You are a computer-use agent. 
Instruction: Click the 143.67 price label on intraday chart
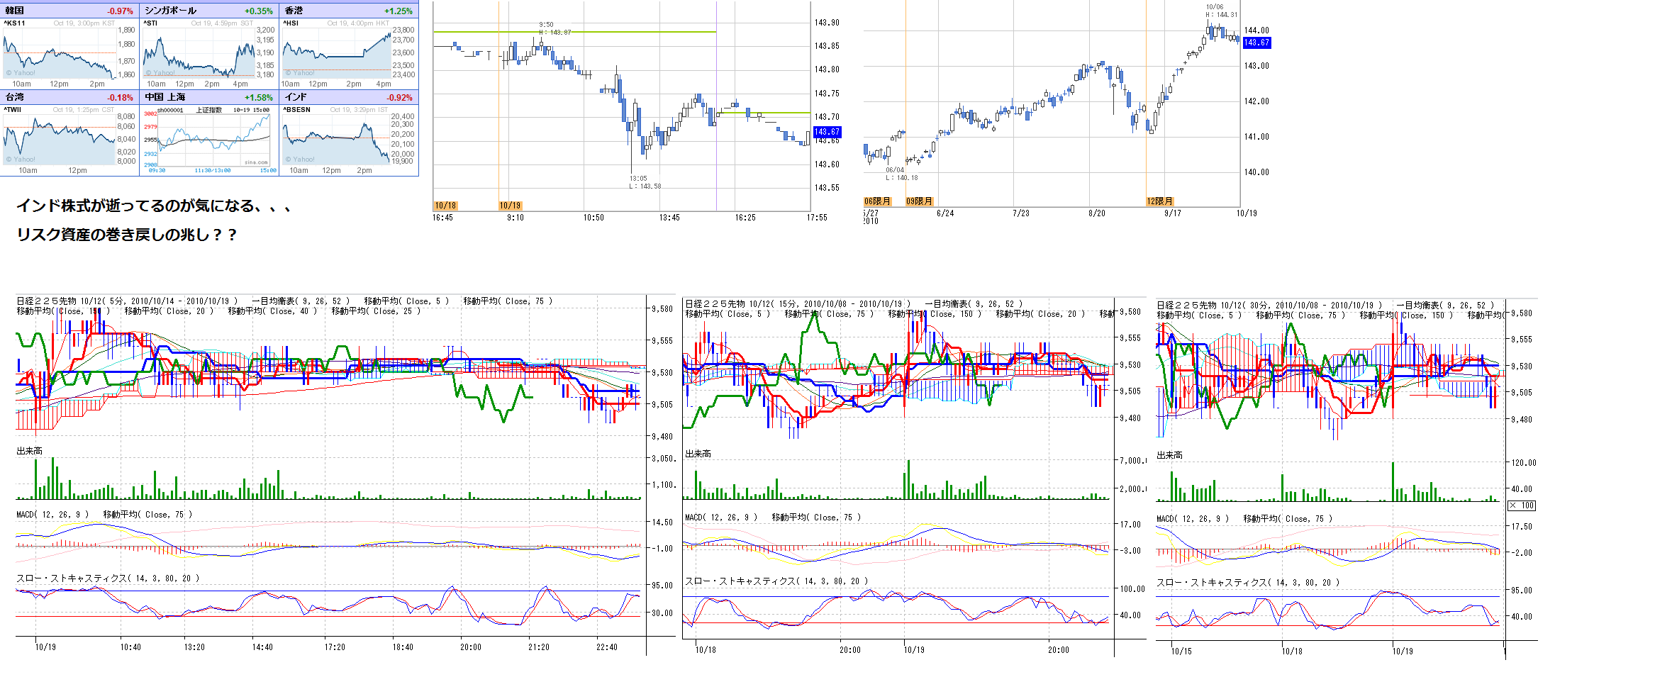pyautogui.click(x=827, y=132)
